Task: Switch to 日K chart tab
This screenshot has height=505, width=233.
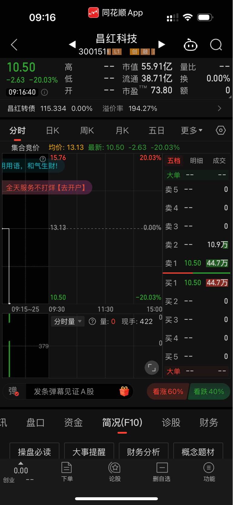Action: (x=52, y=131)
